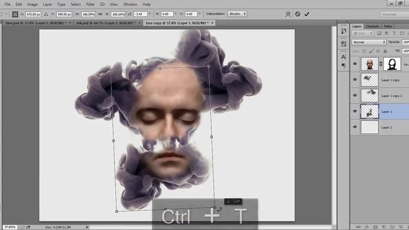The width and height of the screenshot is (409, 230).
Task: Toggle relative positioning delta triangle icon
Action: (x=46, y=14)
